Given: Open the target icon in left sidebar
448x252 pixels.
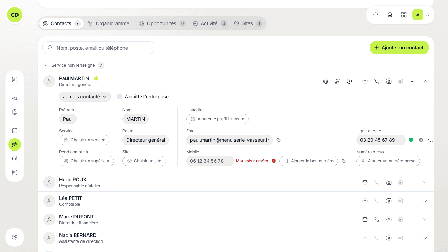Looking at the screenshot, I should click(15, 112).
